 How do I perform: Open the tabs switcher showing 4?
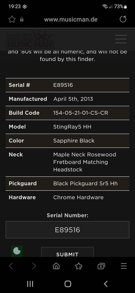pyautogui.click(x=101, y=266)
